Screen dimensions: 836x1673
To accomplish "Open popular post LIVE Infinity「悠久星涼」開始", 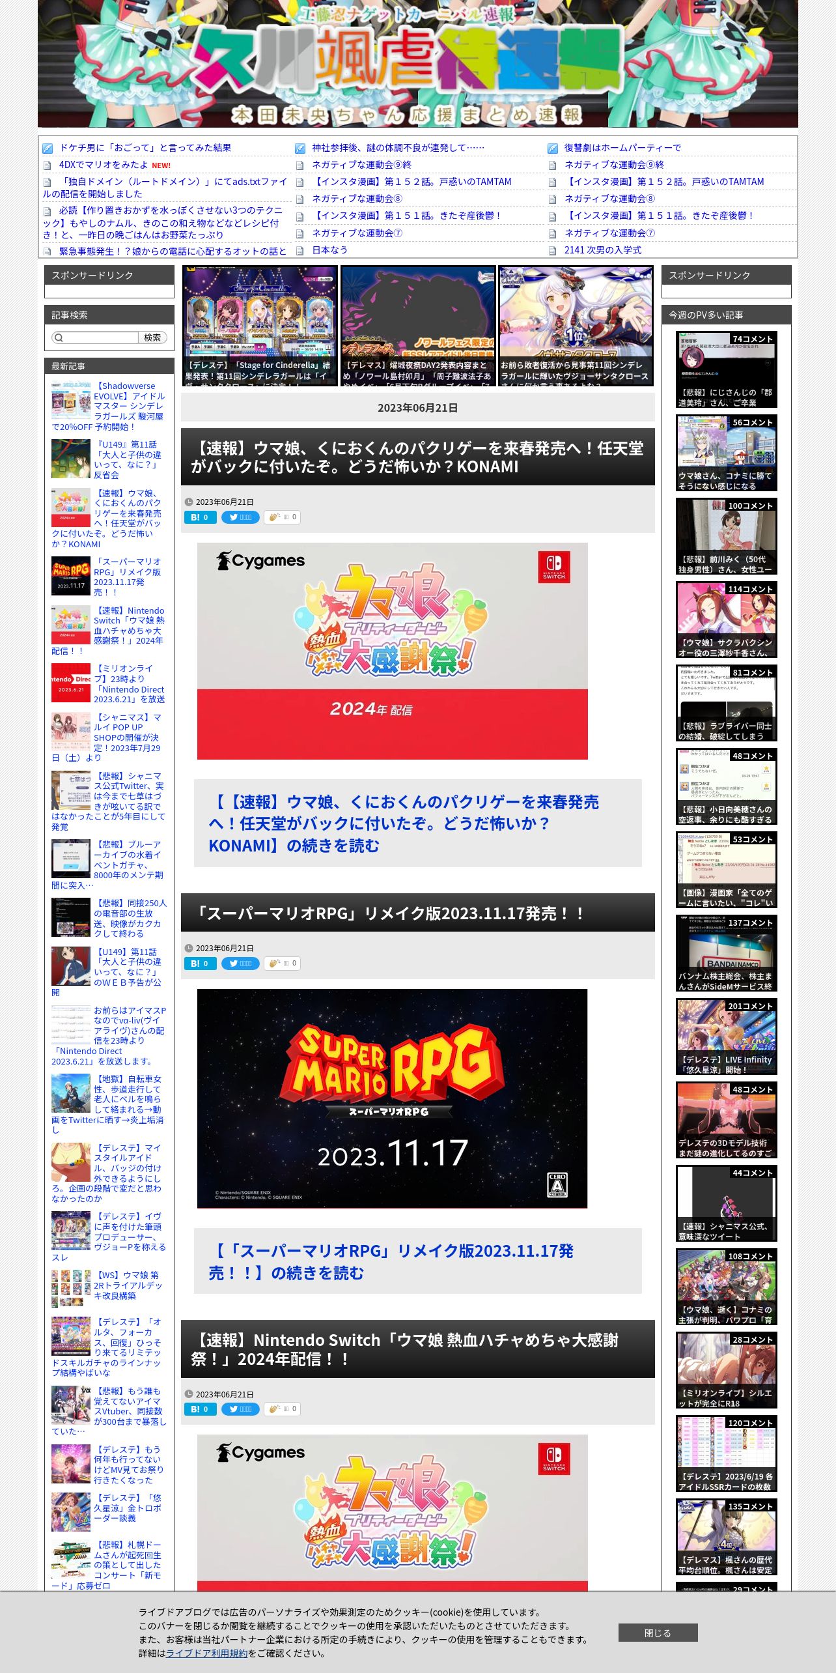I will point(727,1037).
